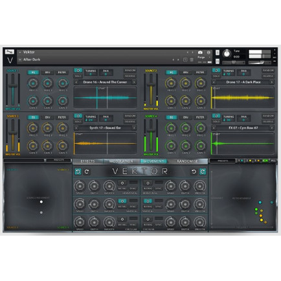Adjust Source 3 GAIN 3 knob
Screen dimensions: 281x281
[x=62, y=146]
